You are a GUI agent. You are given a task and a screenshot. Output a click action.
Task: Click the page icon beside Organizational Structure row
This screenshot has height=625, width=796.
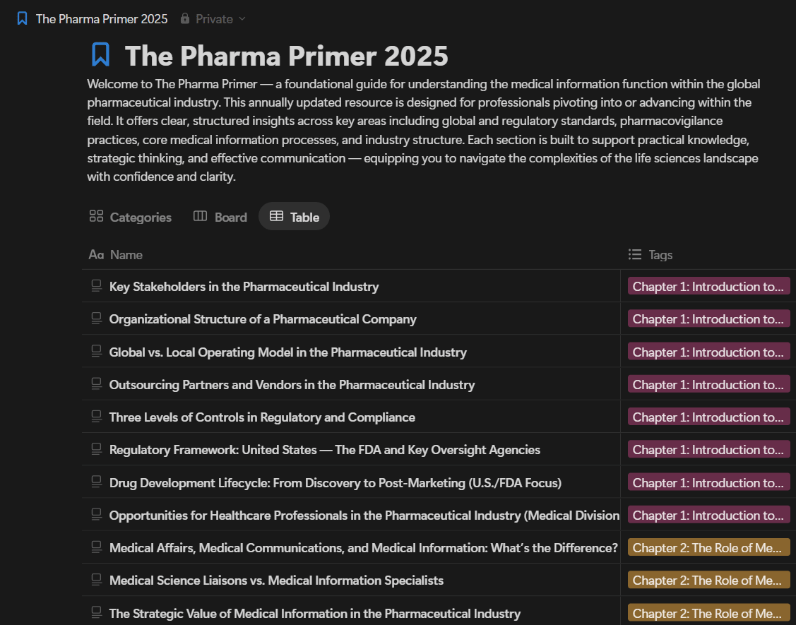tap(97, 319)
